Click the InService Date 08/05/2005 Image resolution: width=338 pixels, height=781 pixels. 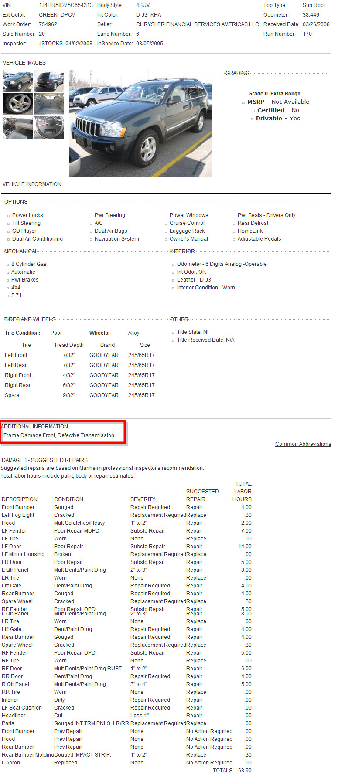(x=150, y=44)
